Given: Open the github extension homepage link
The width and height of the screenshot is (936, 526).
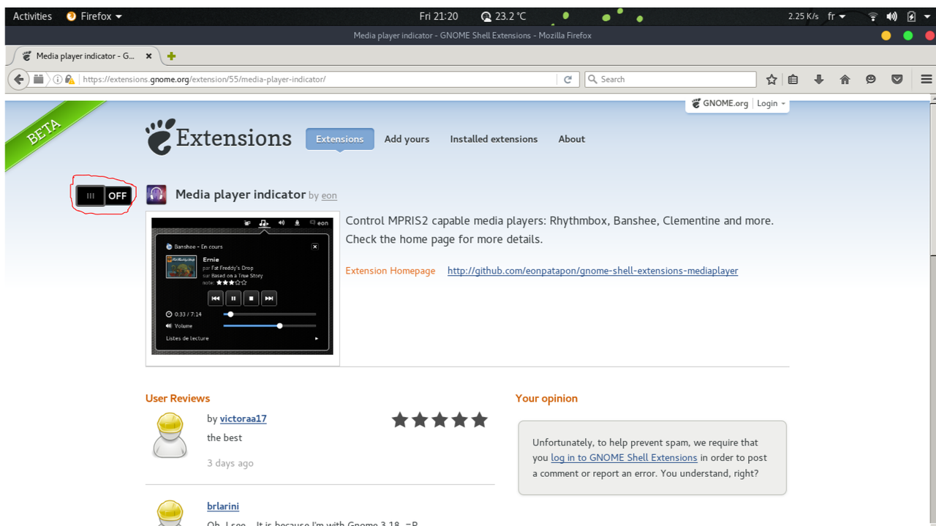Looking at the screenshot, I should tap(592, 271).
